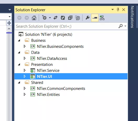Collapse the Shared solution folder

pyautogui.click(x=19, y=83)
